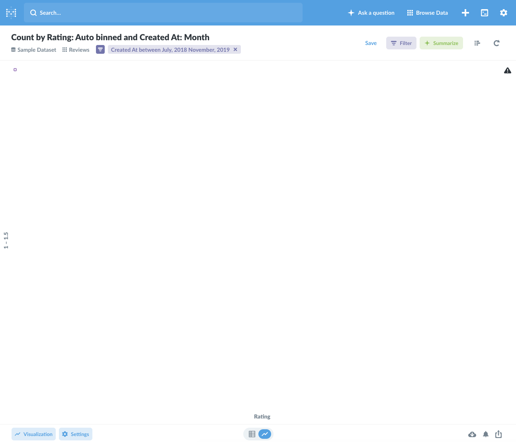The width and height of the screenshot is (516, 442).
Task: Click the blue filter pill icon near Reviews
Action: [100, 49]
